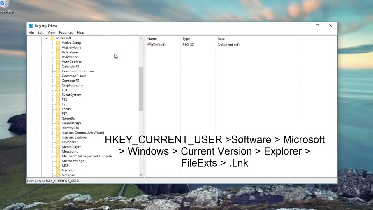
Task: Click the tree pane vertical scrollbar thumb
Action: tap(141, 89)
